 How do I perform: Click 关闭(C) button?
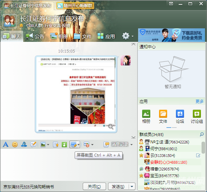point(94,187)
